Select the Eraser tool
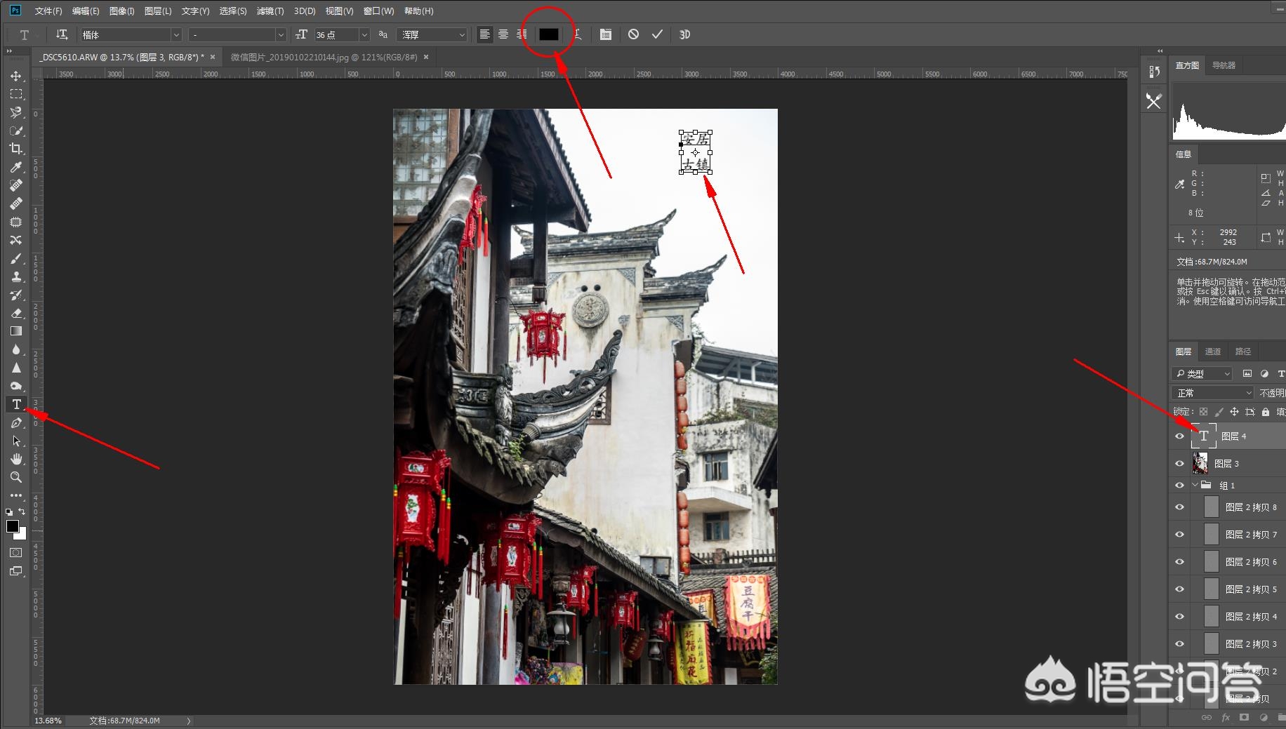The width and height of the screenshot is (1286, 729). (16, 313)
